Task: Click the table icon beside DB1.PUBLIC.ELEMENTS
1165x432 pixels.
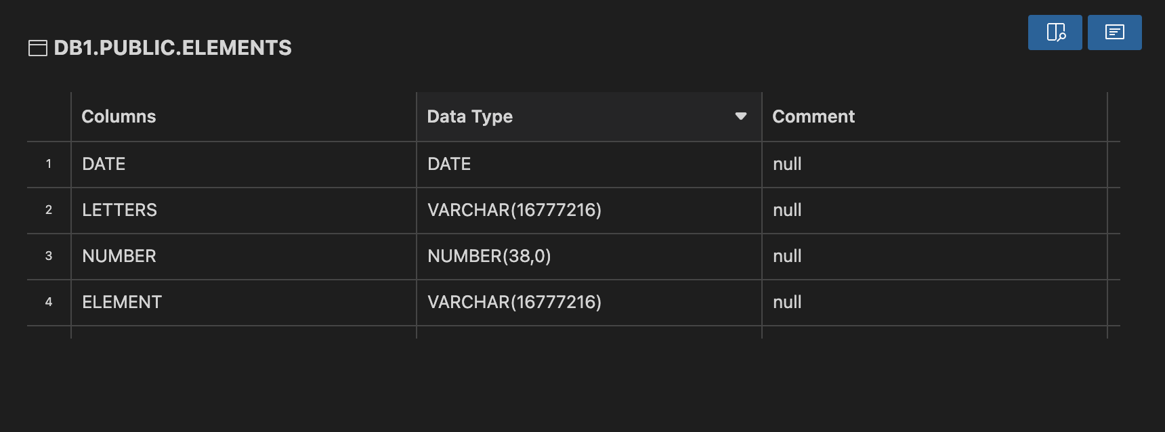Action: 37,48
